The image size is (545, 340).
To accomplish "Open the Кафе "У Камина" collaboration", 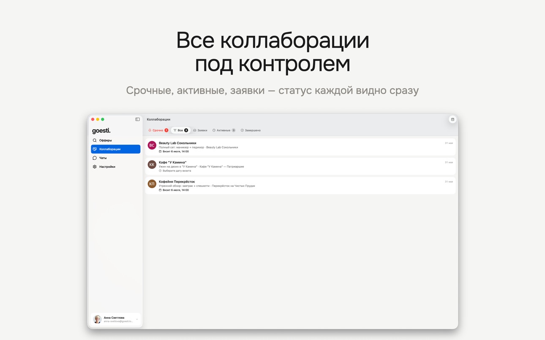I will pos(300,166).
